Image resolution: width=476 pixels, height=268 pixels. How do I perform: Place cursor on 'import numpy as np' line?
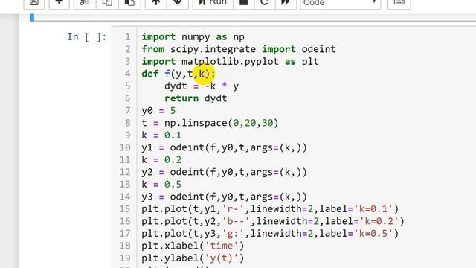(193, 37)
